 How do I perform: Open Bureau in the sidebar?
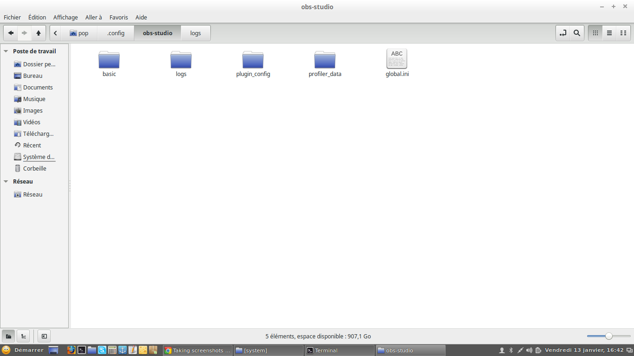pos(28,76)
